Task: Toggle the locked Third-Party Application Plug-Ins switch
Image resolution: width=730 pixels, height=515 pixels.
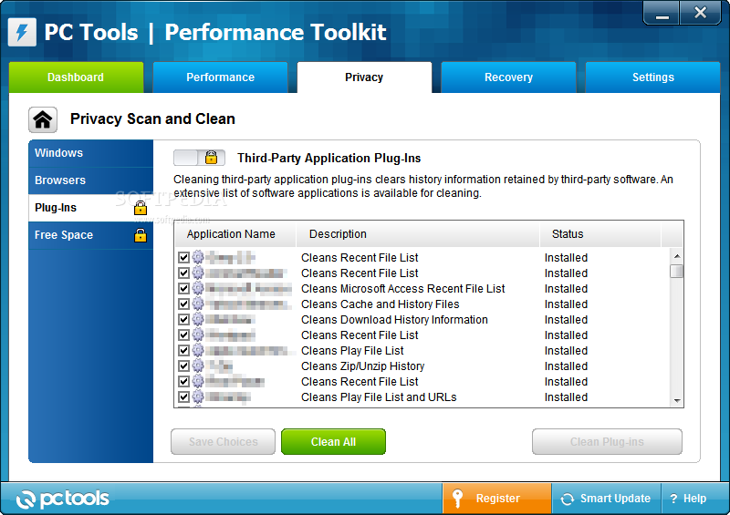Action: click(199, 158)
